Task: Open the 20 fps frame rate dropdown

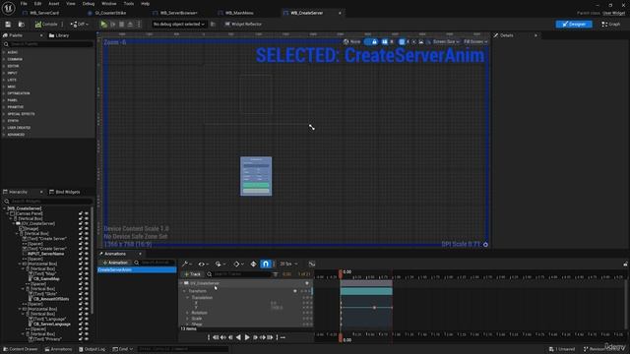Action: [x=288, y=264]
